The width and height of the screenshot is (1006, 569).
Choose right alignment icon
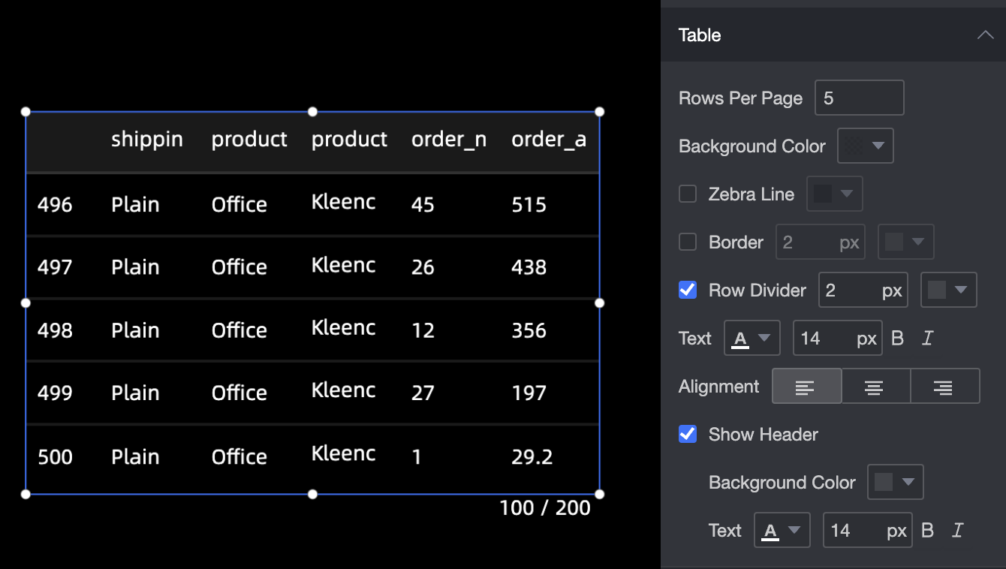944,387
